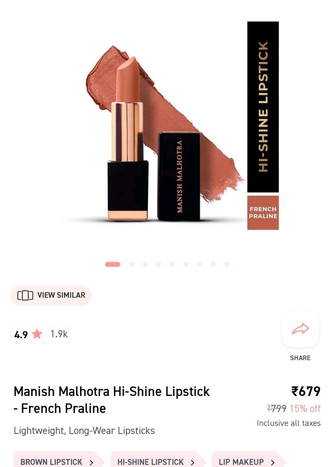Tap the Share arrow icon

(x=300, y=328)
